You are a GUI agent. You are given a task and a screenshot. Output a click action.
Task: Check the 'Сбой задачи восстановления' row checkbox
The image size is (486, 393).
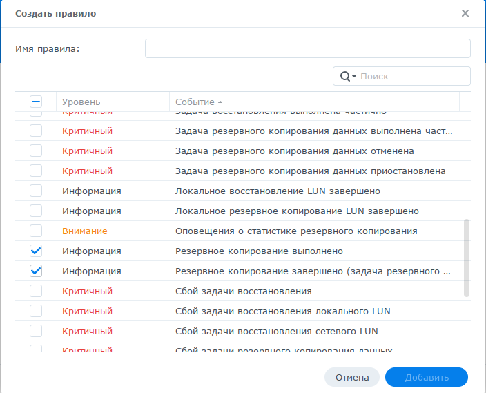36,291
